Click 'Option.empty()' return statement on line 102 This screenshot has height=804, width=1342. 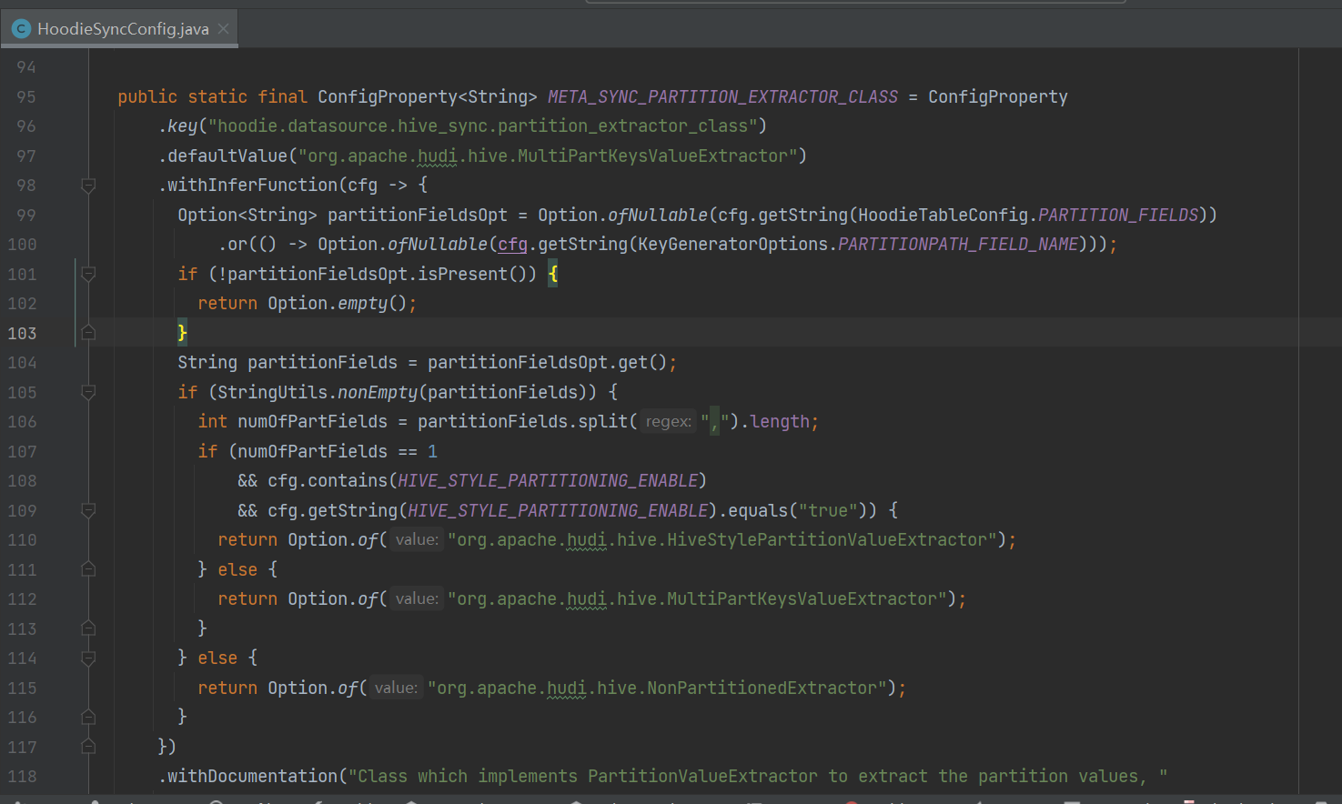click(308, 303)
